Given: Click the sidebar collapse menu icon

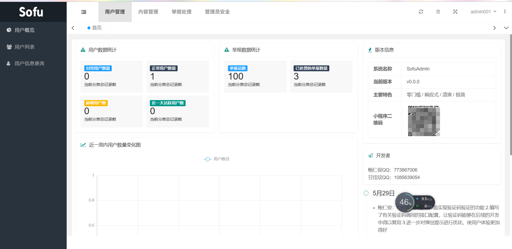Looking at the screenshot, I should coord(84,12).
